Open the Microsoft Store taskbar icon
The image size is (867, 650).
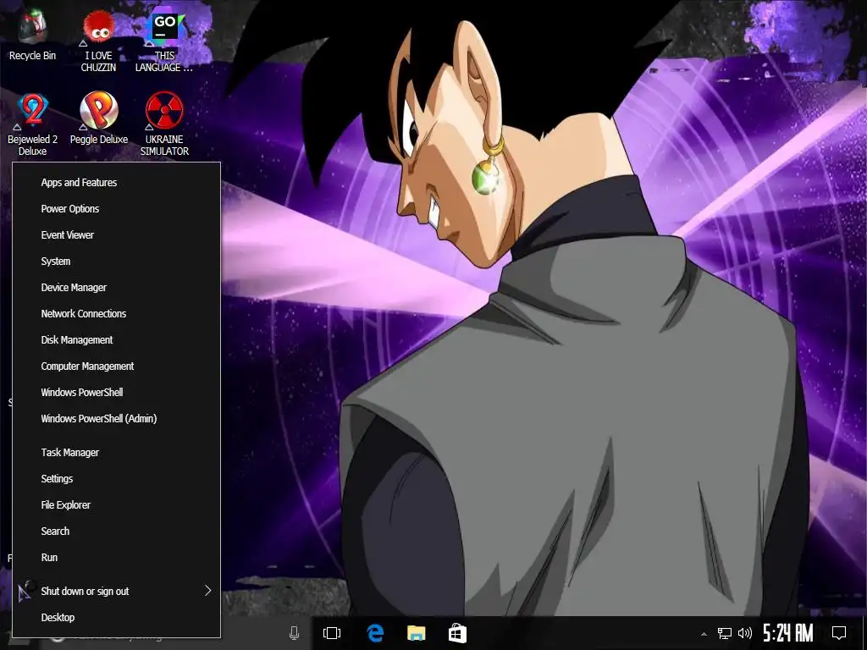(457, 633)
